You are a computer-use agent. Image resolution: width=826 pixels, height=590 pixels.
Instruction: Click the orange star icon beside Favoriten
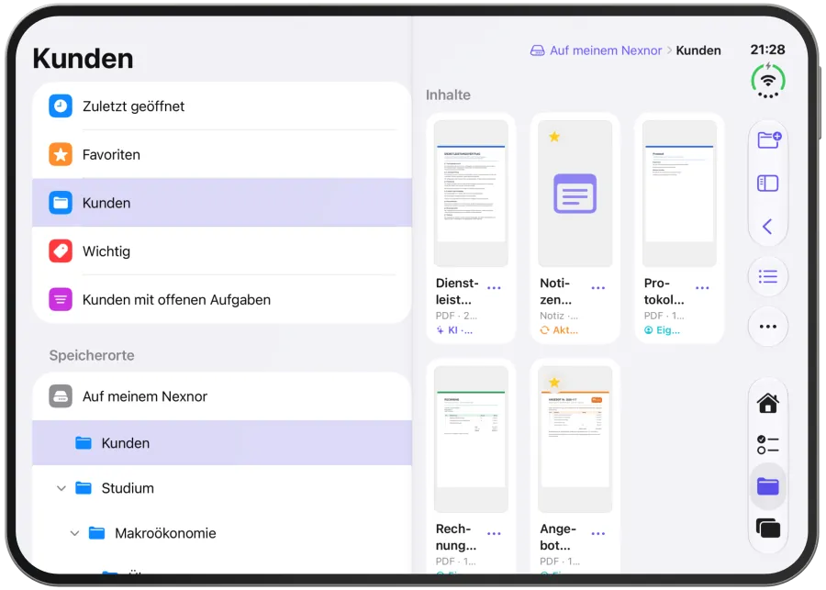[61, 154]
